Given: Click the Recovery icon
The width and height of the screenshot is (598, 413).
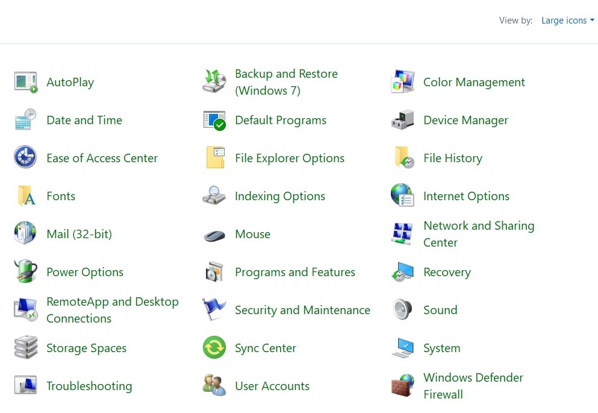Looking at the screenshot, I should pos(402,271).
